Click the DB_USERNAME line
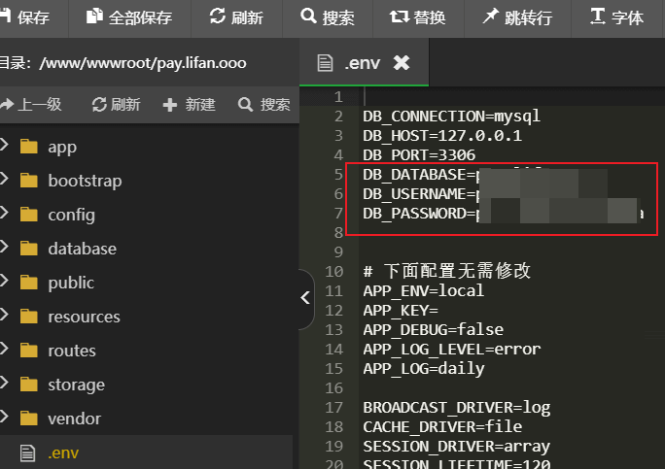Screen dimensions: 665x469 click(485, 194)
